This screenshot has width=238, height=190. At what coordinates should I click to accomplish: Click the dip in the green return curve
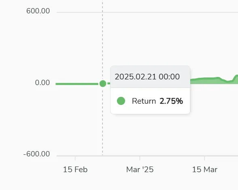pyautogui.click(x=227, y=81)
